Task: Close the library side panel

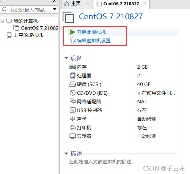Action: coord(54,1)
